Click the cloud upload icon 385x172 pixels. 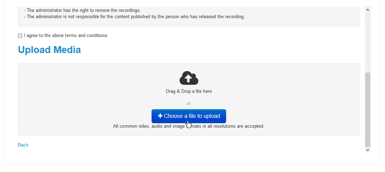(189, 78)
